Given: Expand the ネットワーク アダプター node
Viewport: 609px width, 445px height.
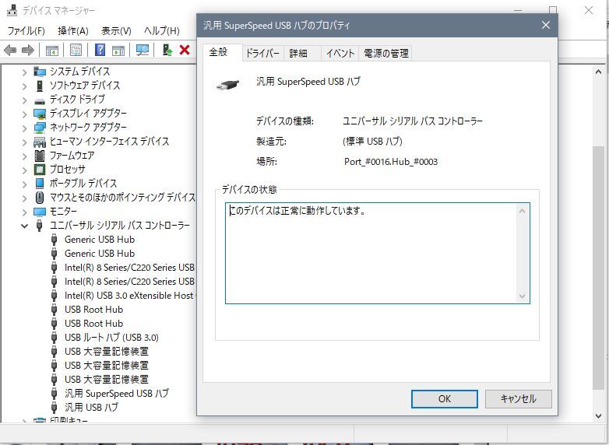Looking at the screenshot, I should pyautogui.click(x=24, y=128).
